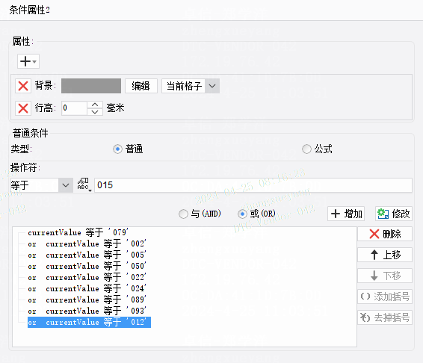The image size is (423, 363).
Task: Select condition currentValue 等于 '050'
Action: [87, 266]
